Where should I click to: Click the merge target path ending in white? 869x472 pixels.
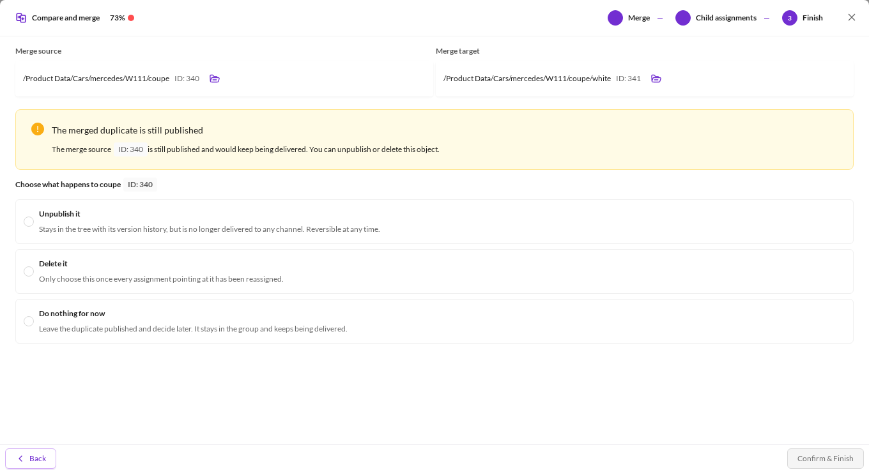pos(527,79)
